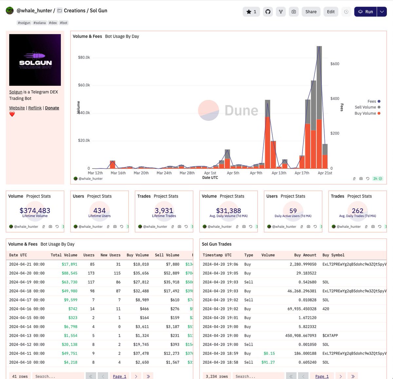Click the folder icon before Creations
This screenshot has width=393, height=379.
tap(60, 10)
